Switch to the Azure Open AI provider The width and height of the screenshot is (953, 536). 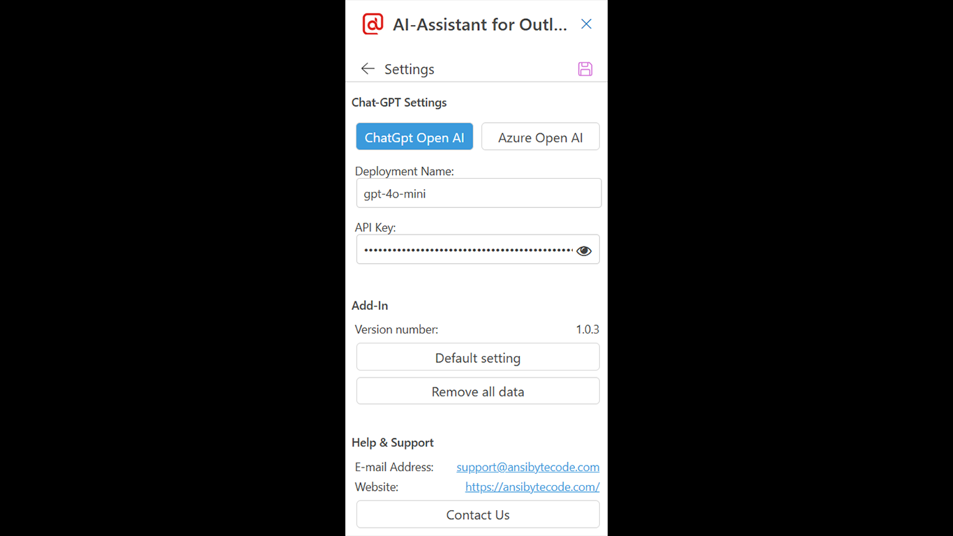coord(541,137)
